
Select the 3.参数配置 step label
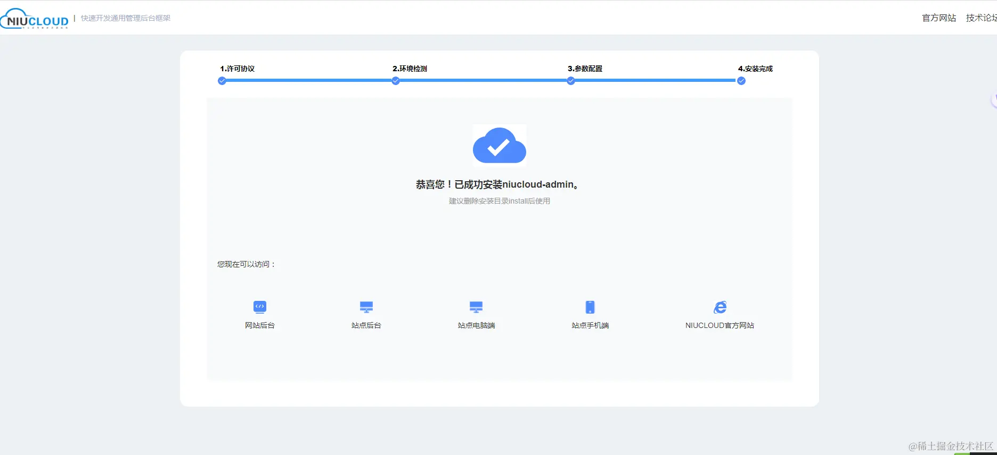tap(585, 69)
